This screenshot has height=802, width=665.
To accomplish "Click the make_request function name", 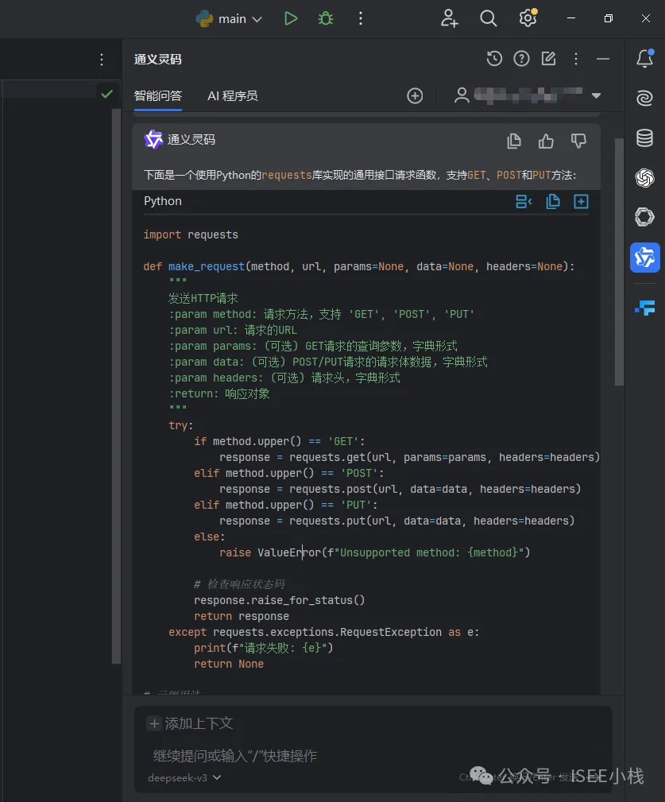I will tap(207, 266).
